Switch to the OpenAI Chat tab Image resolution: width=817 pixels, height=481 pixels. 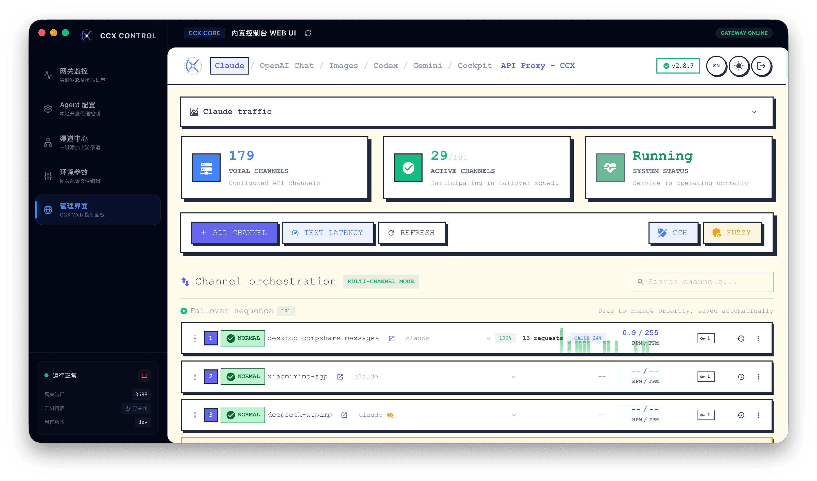pyautogui.click(x=287, y=66)
